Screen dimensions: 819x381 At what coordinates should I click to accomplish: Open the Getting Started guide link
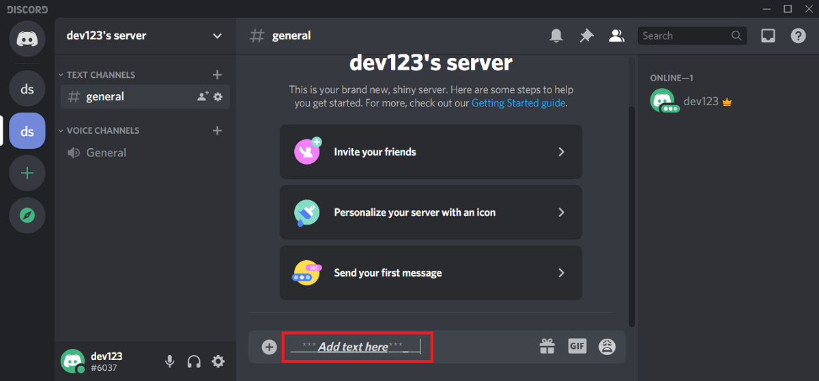click(518, 103)
